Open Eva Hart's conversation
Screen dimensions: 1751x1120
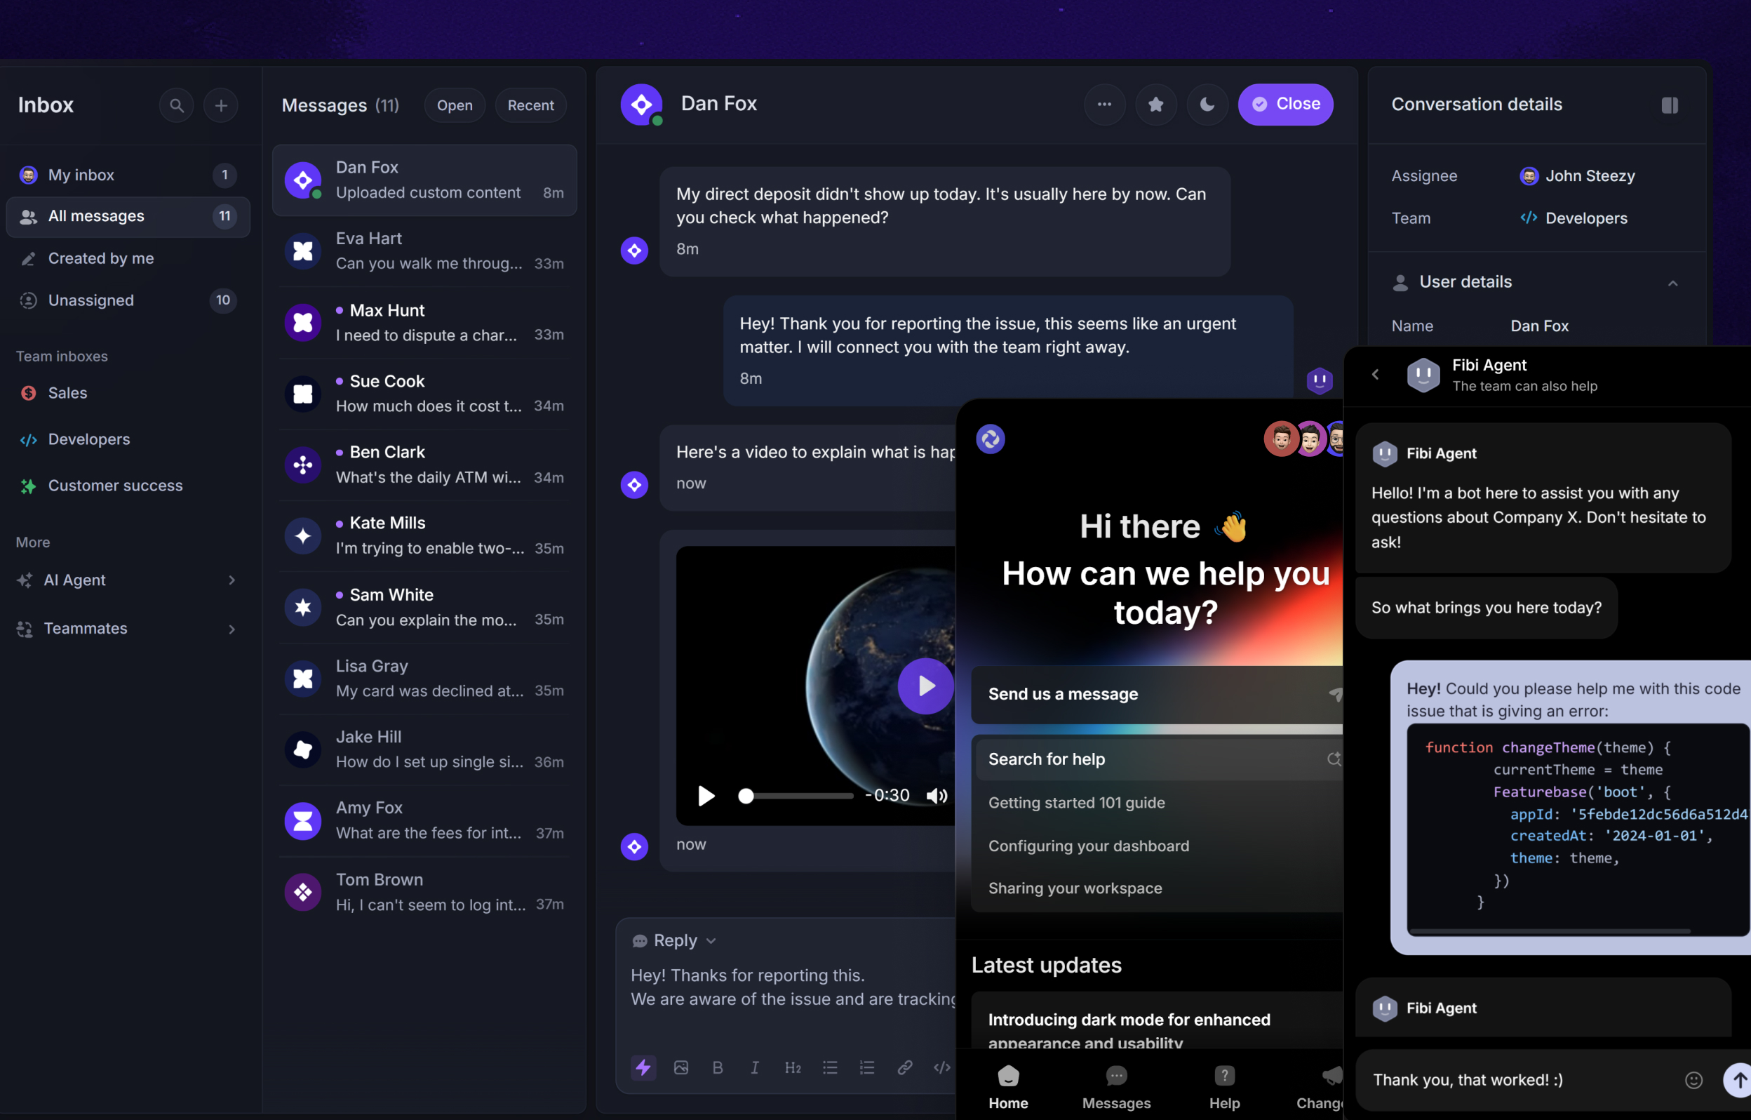tap(424, 252)
